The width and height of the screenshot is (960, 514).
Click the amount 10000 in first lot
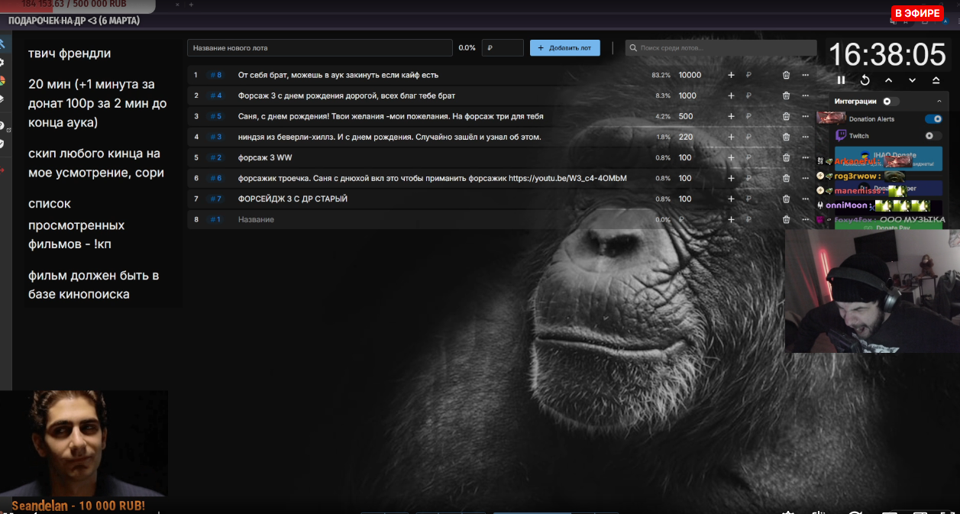point(690,75)
